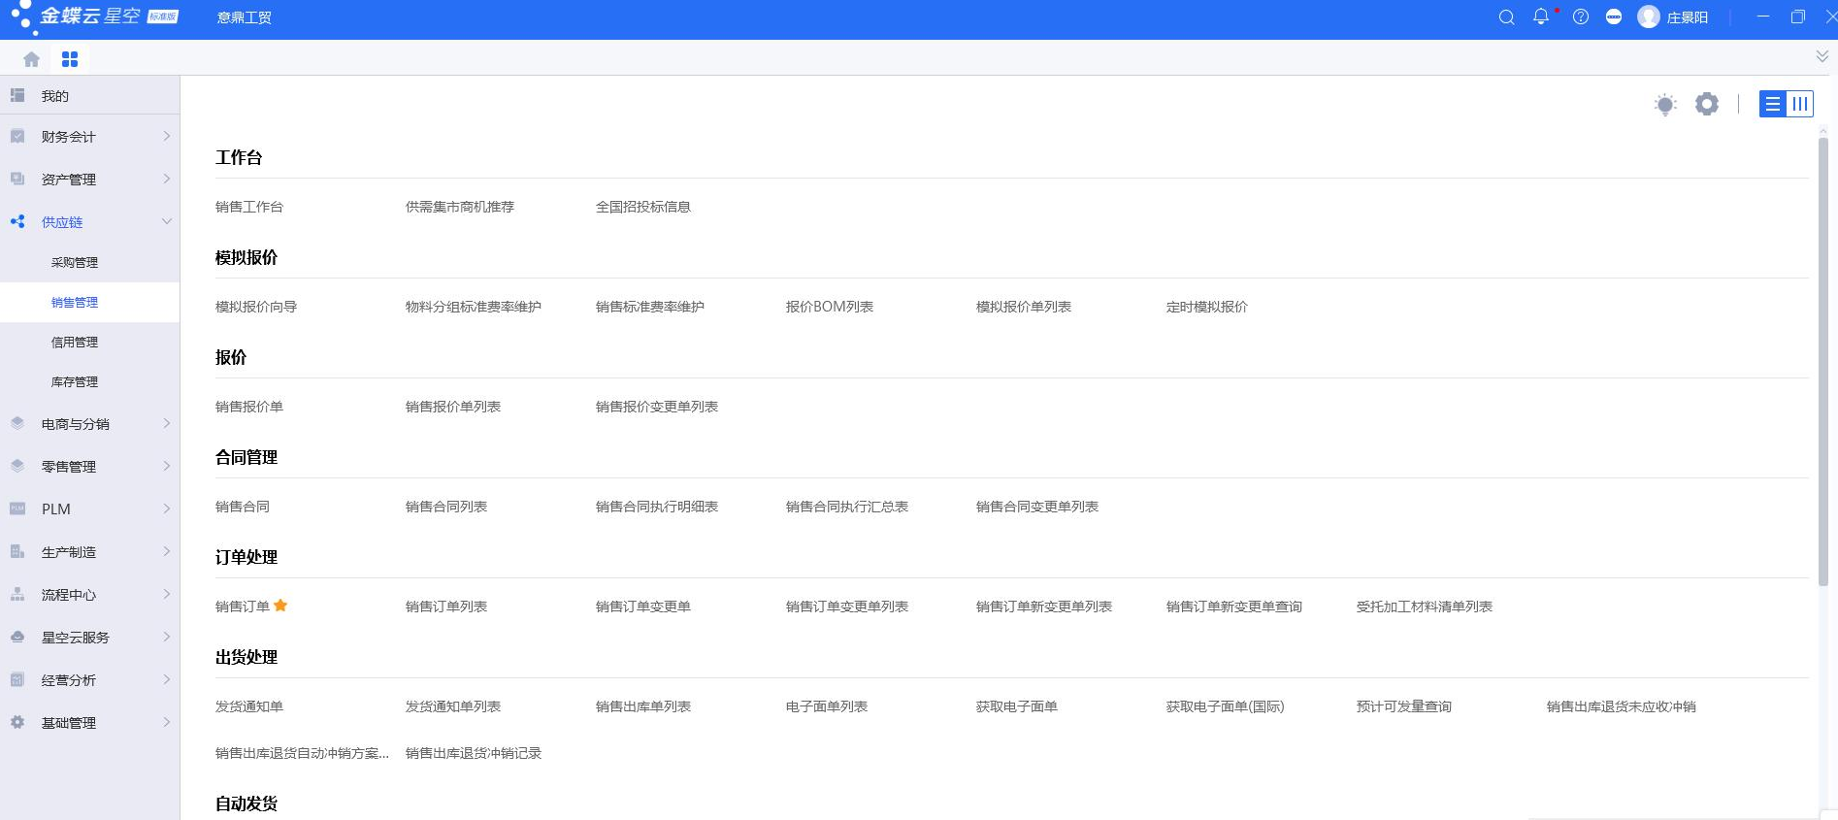Open the 我的 menu item
1838x820 pixels.
pos(55,96)
